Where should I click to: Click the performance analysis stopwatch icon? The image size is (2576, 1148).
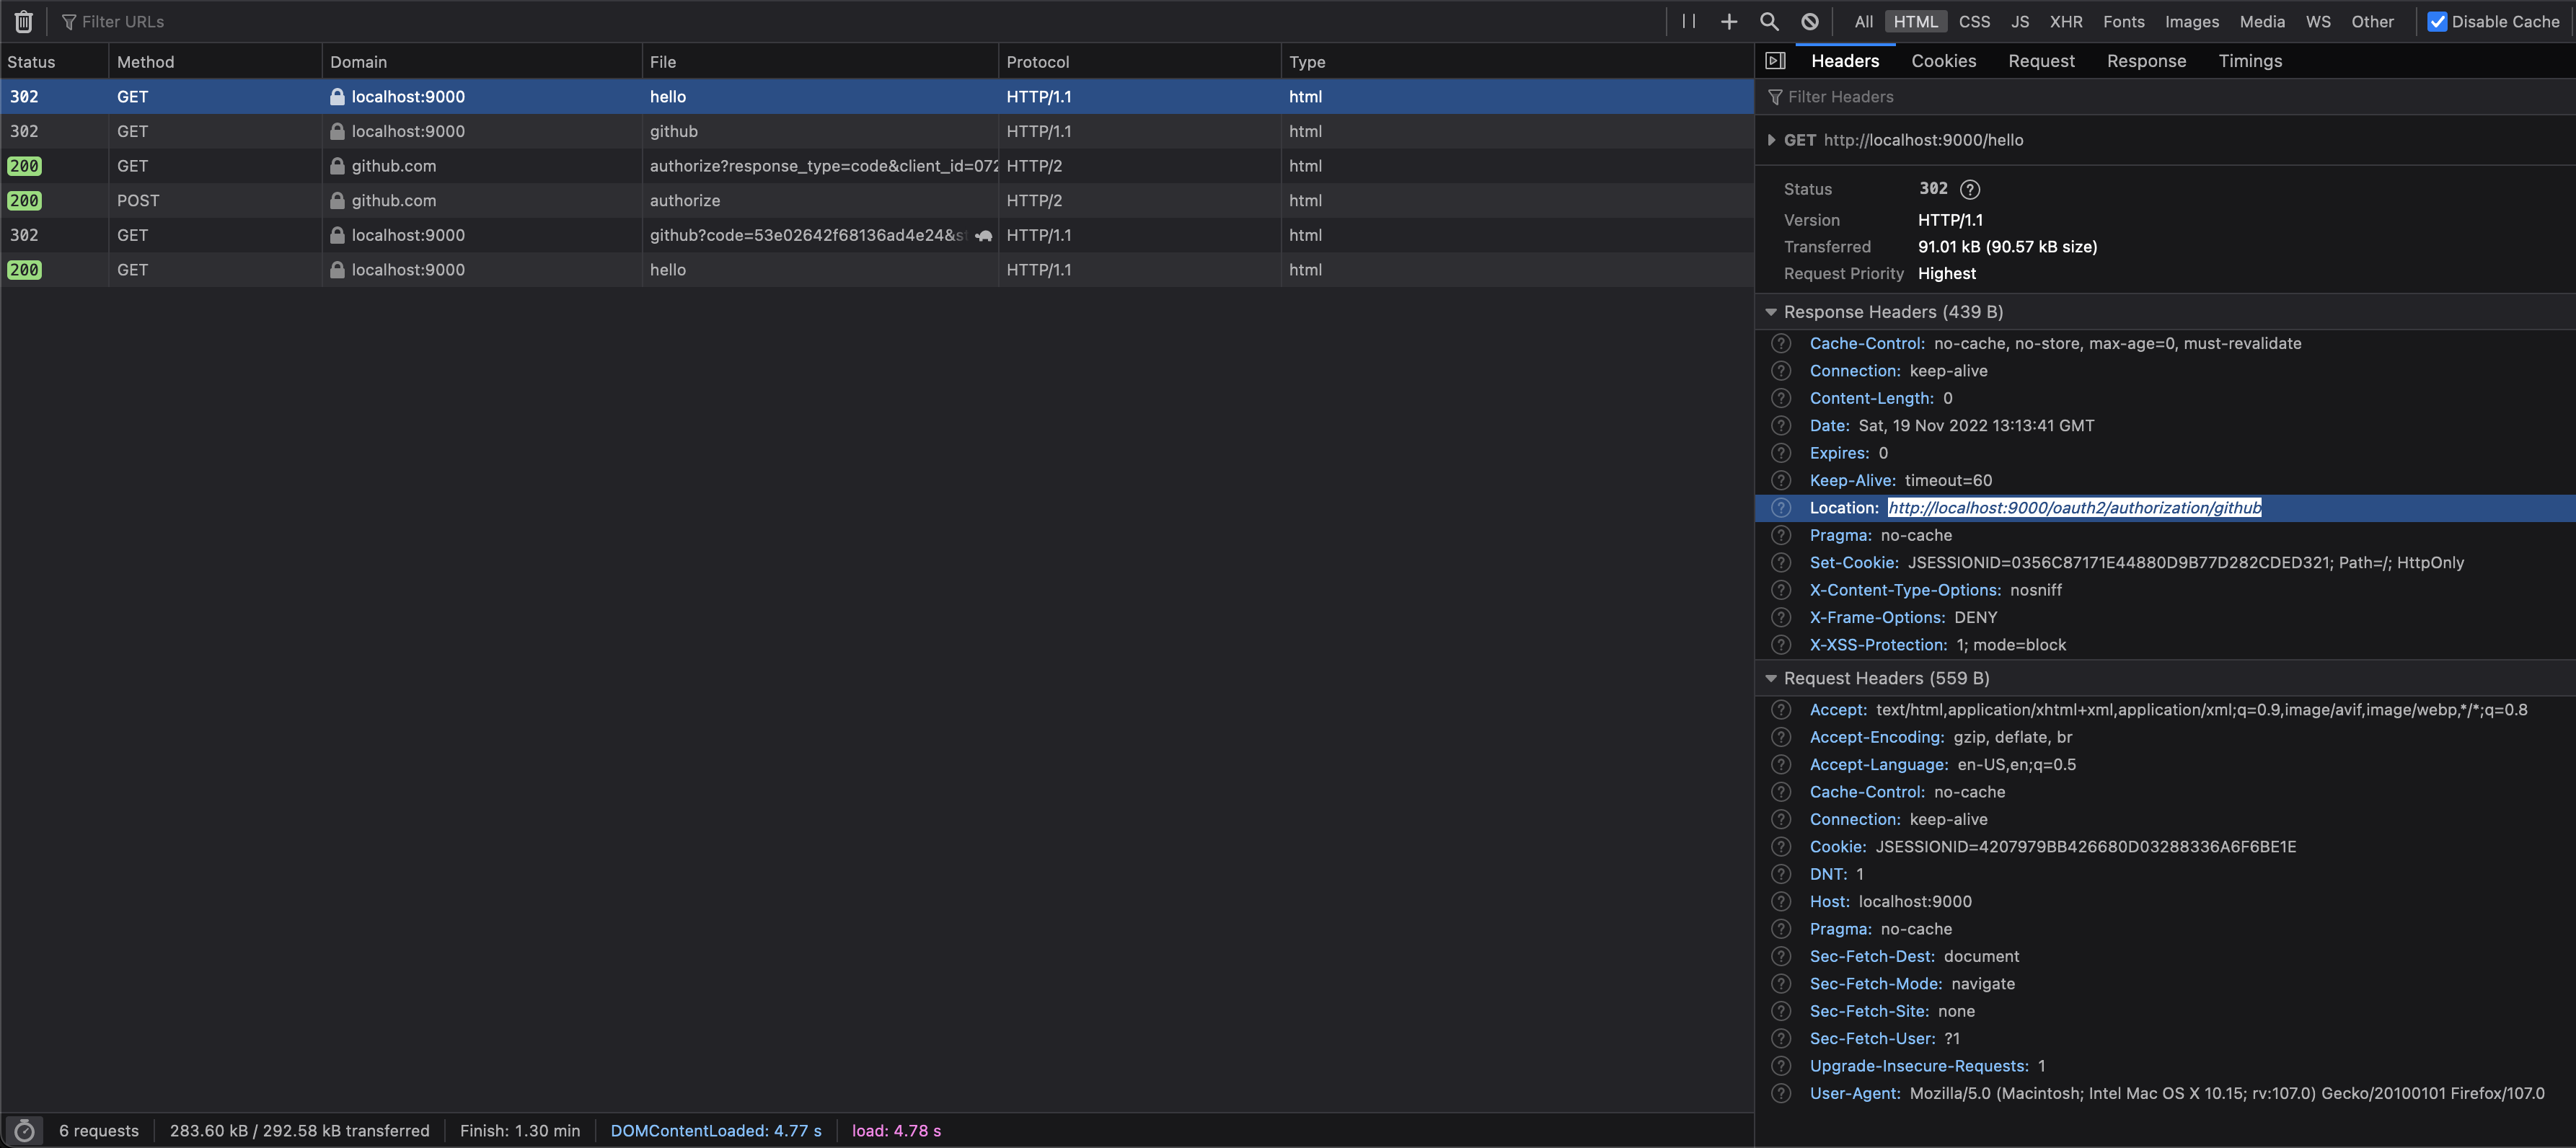(x=24, y=1131)
